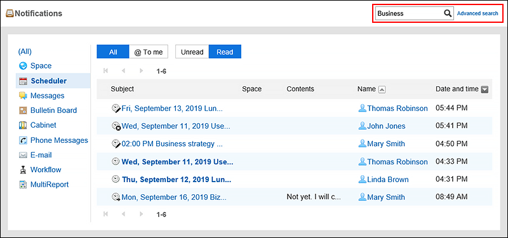Show Unread notifications
The width and height of the screenshot is (508, 238).
(192, 52)
